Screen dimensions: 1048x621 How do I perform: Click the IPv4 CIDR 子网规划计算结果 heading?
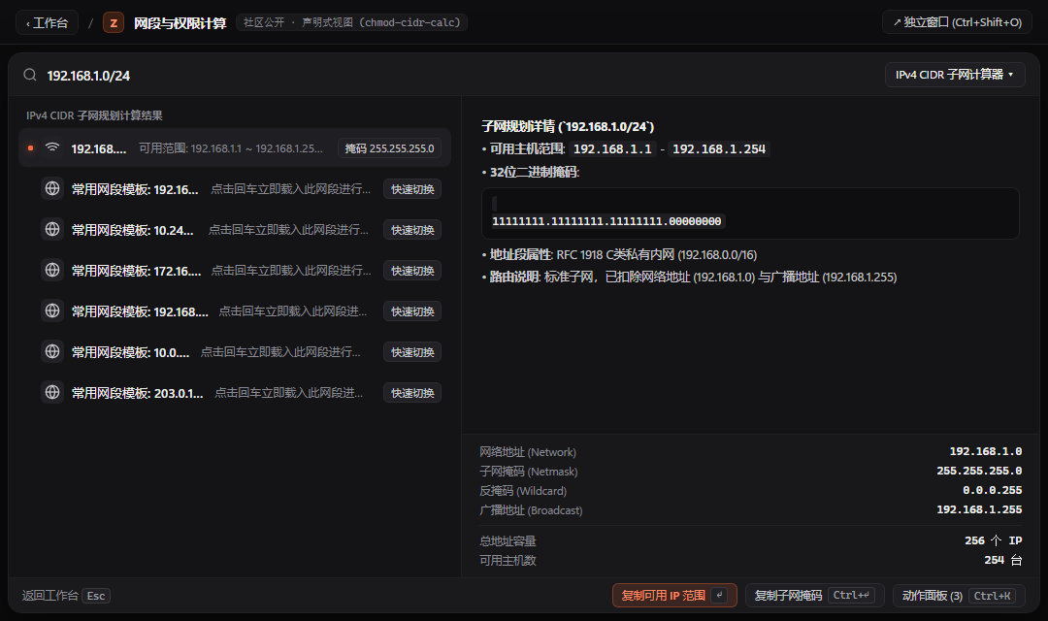[x=94, y=114]
